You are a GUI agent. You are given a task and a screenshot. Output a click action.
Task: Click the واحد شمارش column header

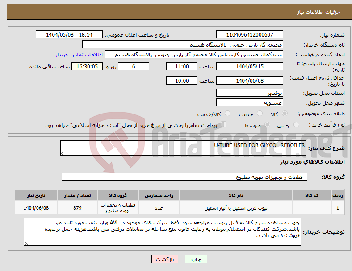tap(159, 195)
